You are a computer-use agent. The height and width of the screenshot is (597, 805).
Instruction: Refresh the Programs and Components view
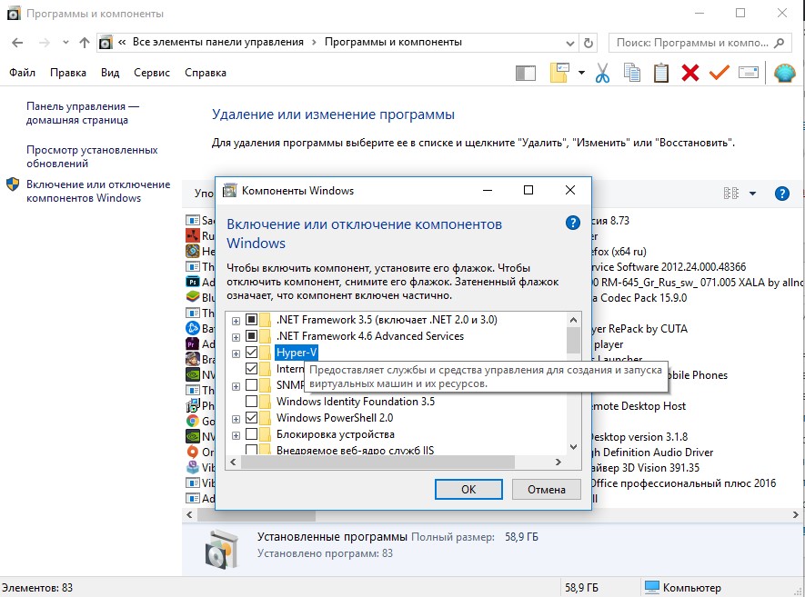pyautogui.click(x=589, y=43)
